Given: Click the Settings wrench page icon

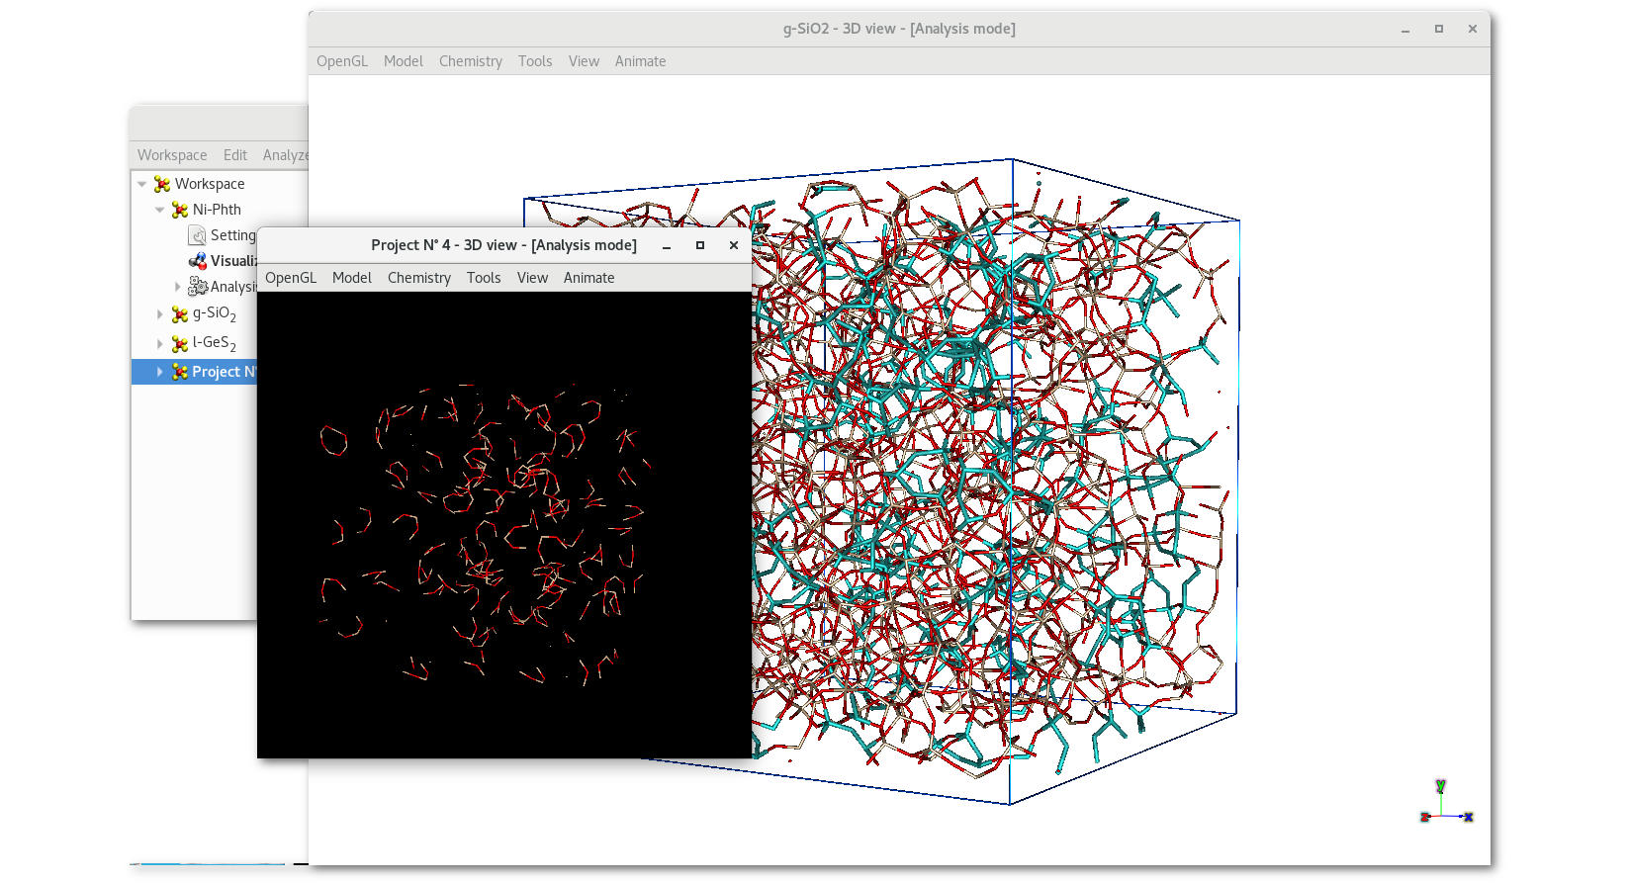Looking at the screenshot, I should [197, 235].
